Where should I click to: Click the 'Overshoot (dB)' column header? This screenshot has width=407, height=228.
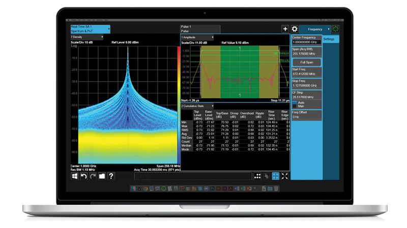[247, 115]
